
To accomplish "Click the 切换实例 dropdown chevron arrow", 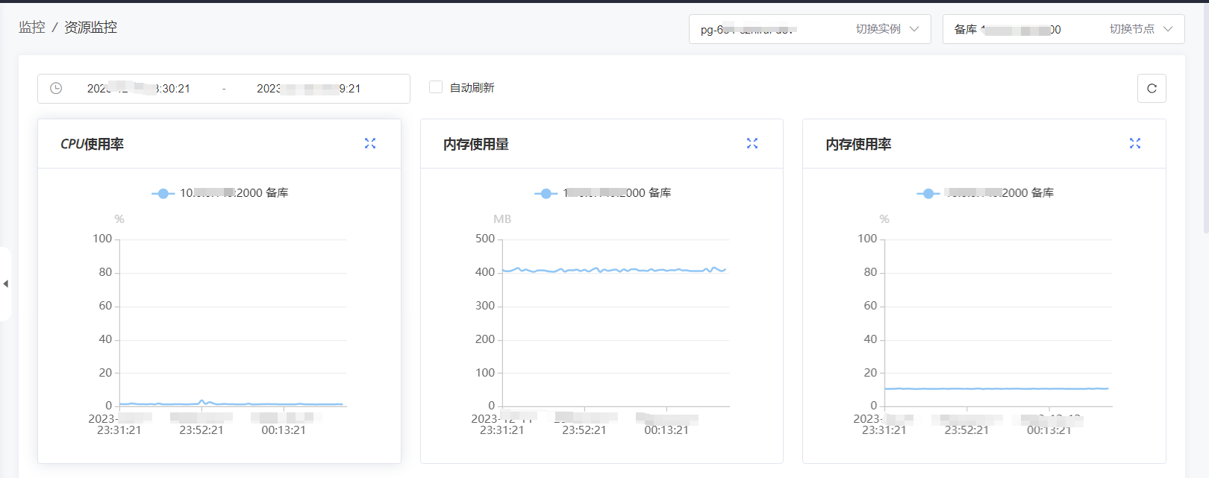I will point(914,29).
